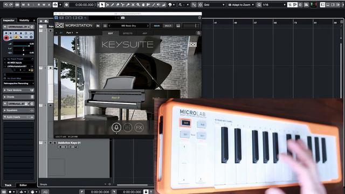Click the plugin window snapshot camera icon

pyautogui.click(x=123, y=18)
